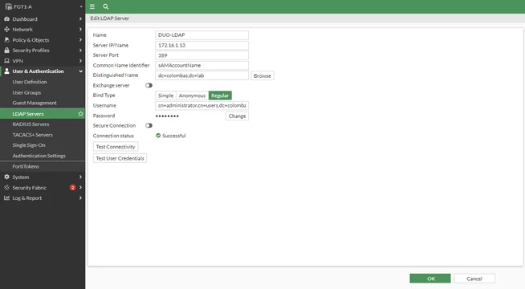Select Regular bind type
The width and height of the screenshot is (525, 289).
(220, 96)
